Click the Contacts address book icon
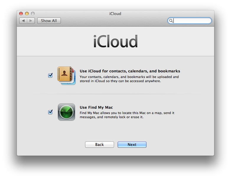The width and height of the screenshot is (231, 179). pos(66,76)
